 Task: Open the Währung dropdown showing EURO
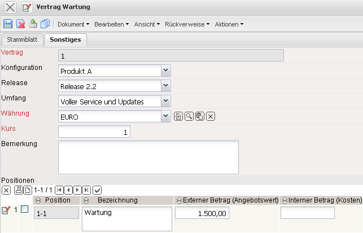[165, 116]
